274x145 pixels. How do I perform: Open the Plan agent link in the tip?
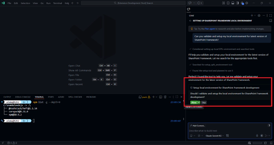pyautogui.click(x=210, y=29)
